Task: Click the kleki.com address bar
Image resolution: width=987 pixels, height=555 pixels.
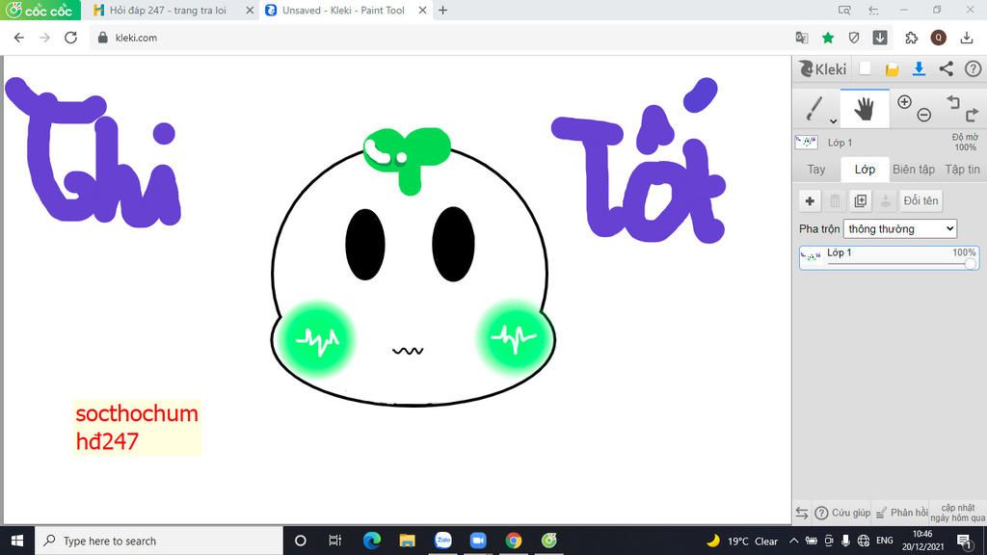Action: pyautogui.click(x=440, y=38)
